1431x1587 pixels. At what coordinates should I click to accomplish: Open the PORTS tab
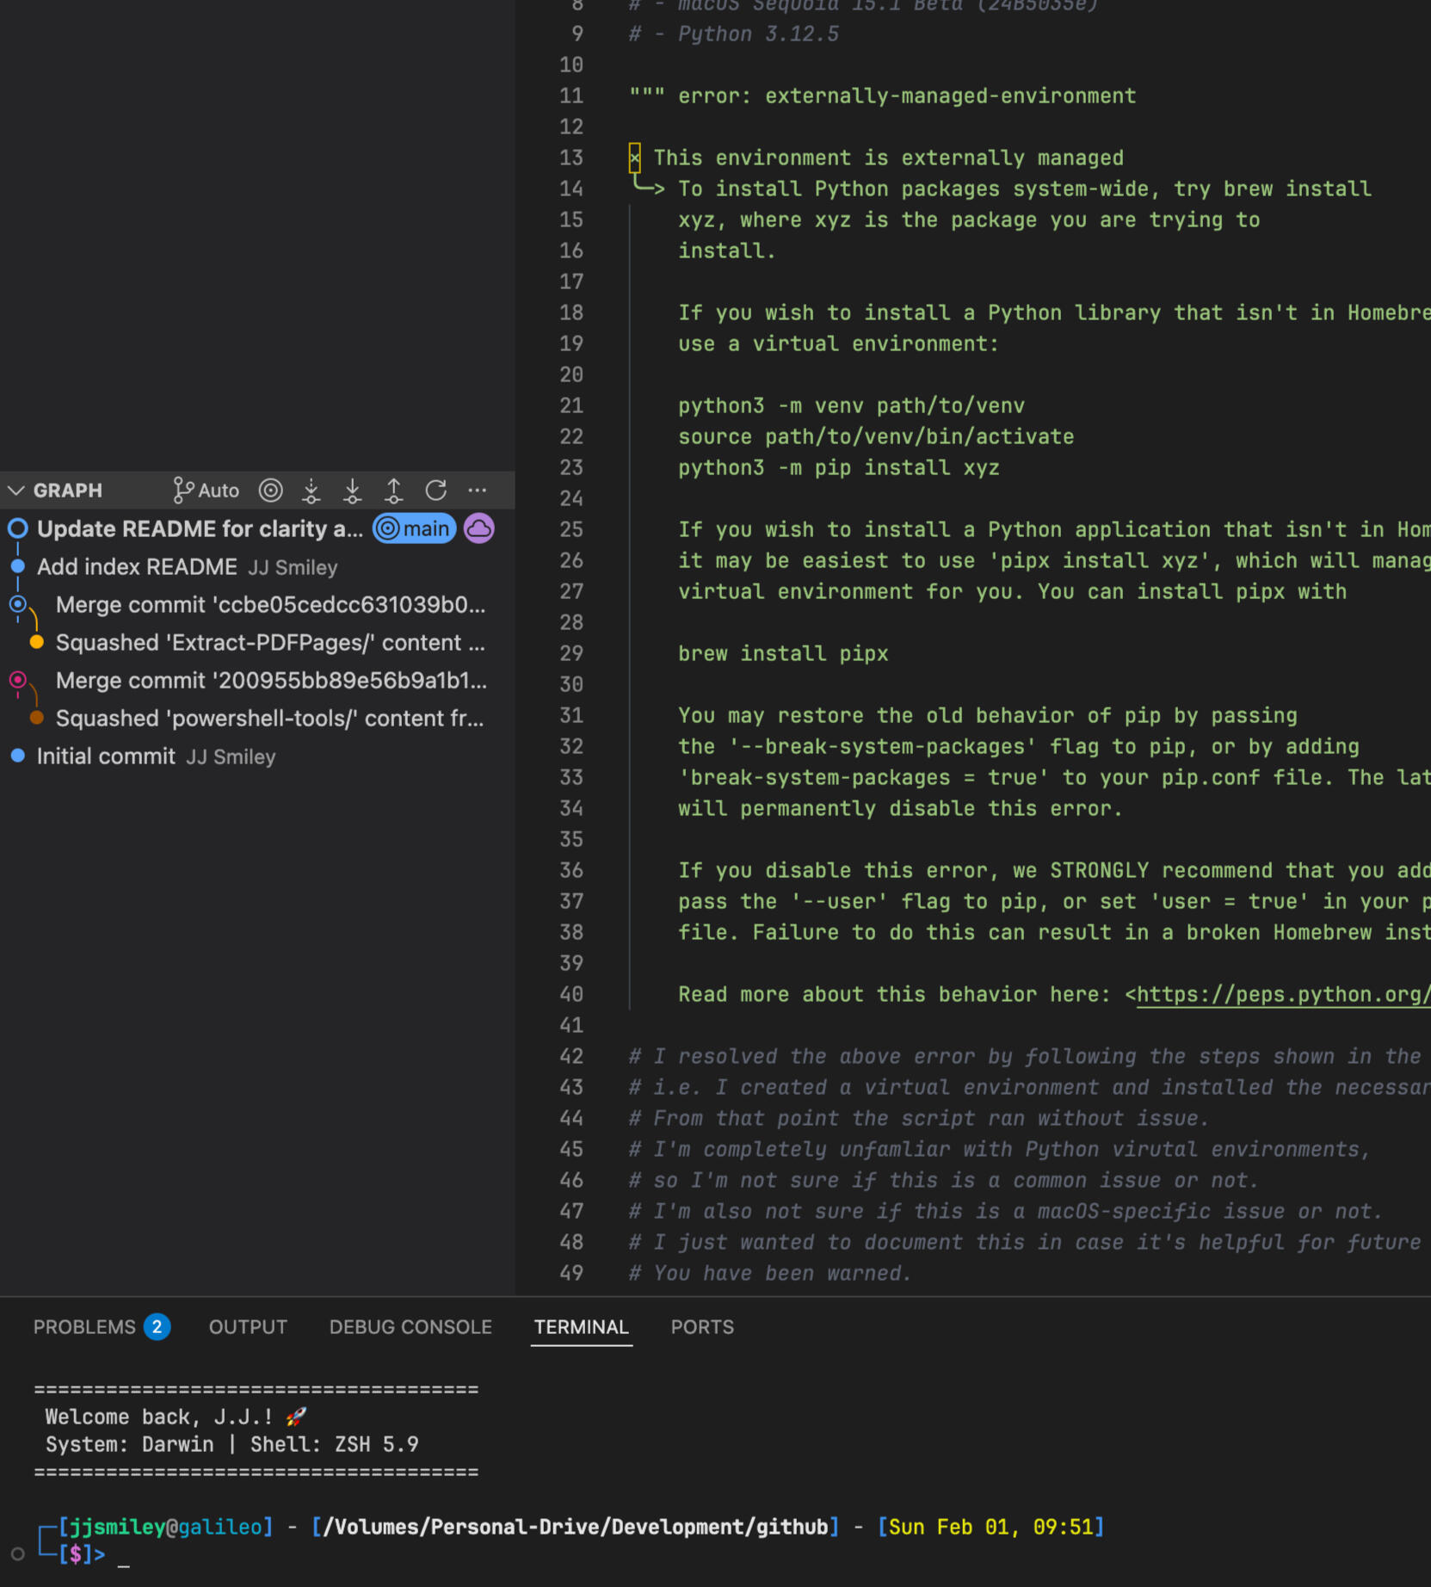coord(702,1327)
